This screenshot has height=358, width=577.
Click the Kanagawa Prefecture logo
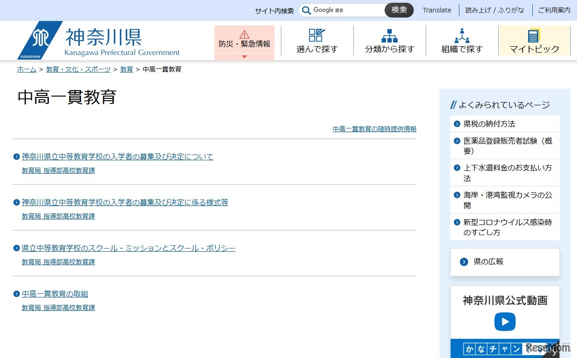point(40,40)
